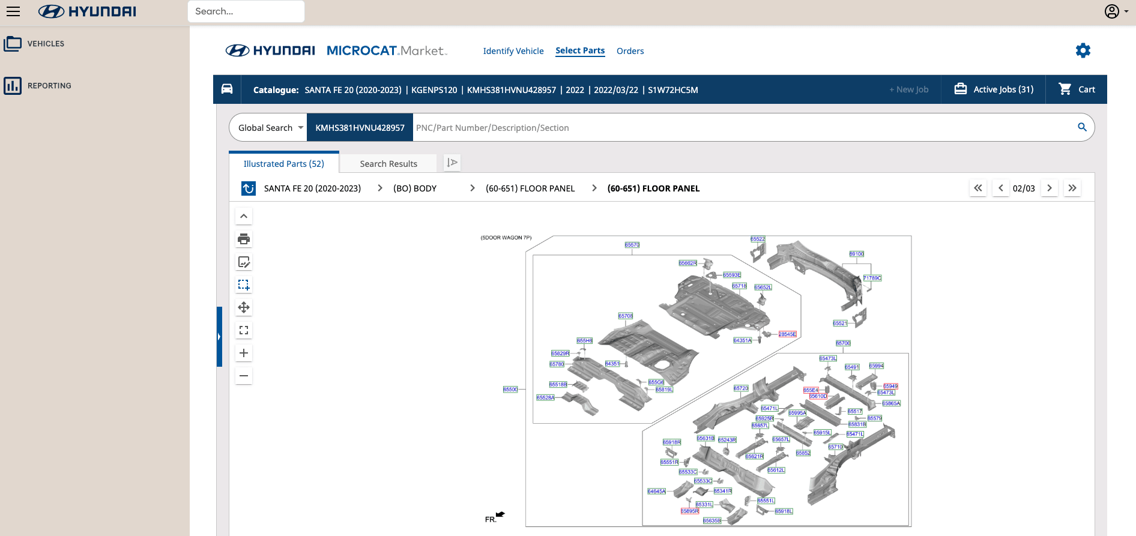
Task: Open the settings gear
Action: [1083, 50]
